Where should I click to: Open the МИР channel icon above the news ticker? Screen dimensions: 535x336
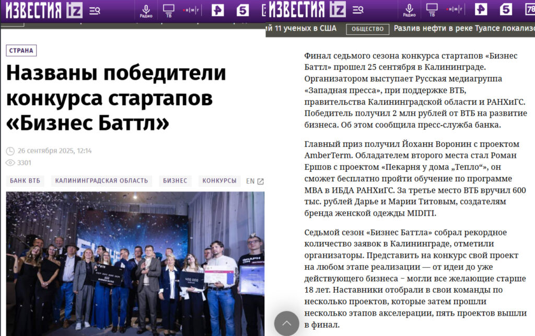(455, 9)
